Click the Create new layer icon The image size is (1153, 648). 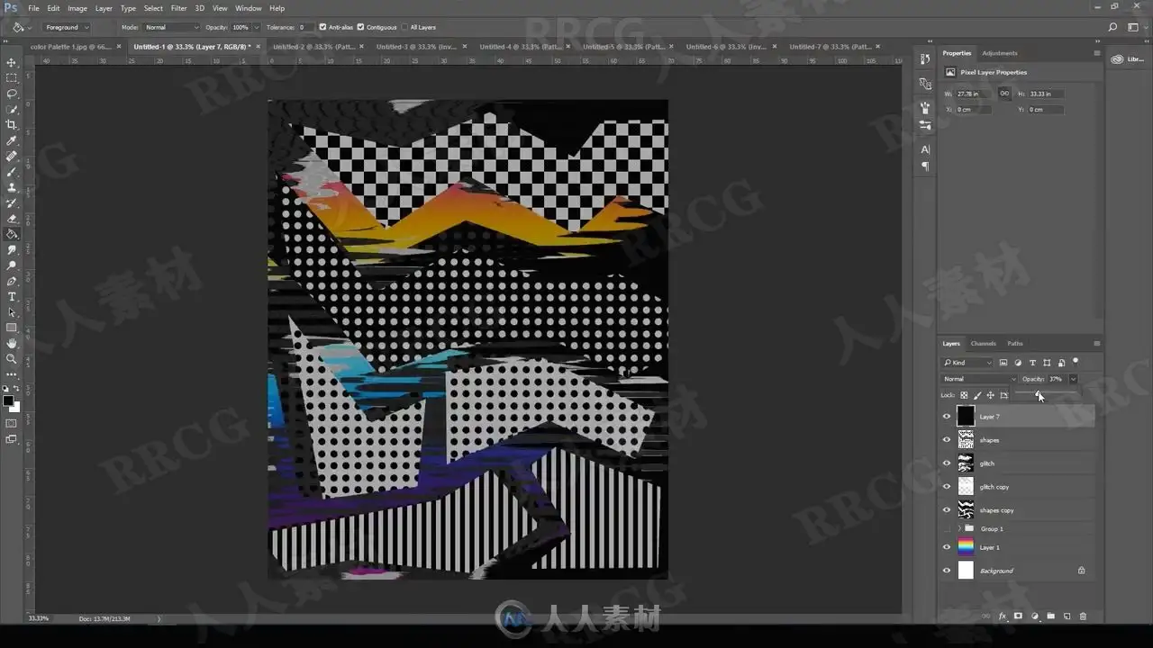click(1067, 616)
